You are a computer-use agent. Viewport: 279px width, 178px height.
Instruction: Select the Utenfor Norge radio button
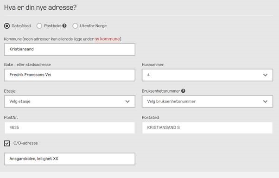(x=75, y=26)
